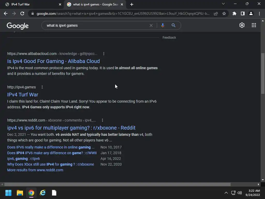
Task: Click the forward navigation arrow
Action: [x=14, y=13]
